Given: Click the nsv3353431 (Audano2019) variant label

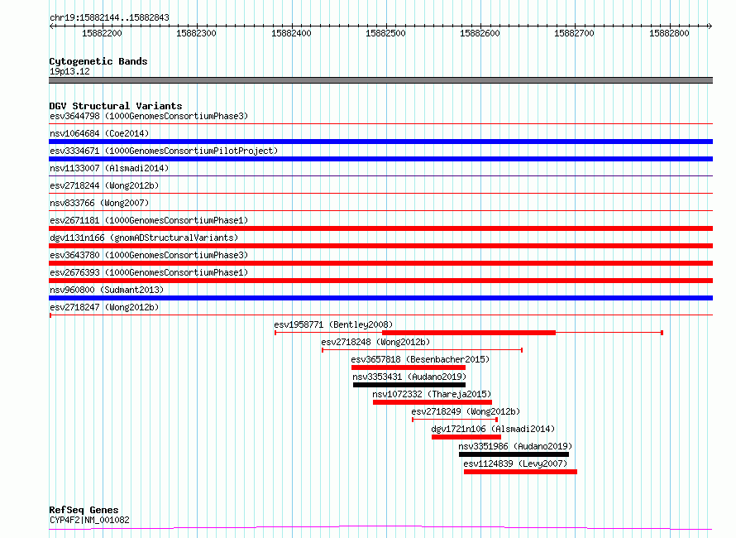Looking at the screenshot, I should (409, 377).
